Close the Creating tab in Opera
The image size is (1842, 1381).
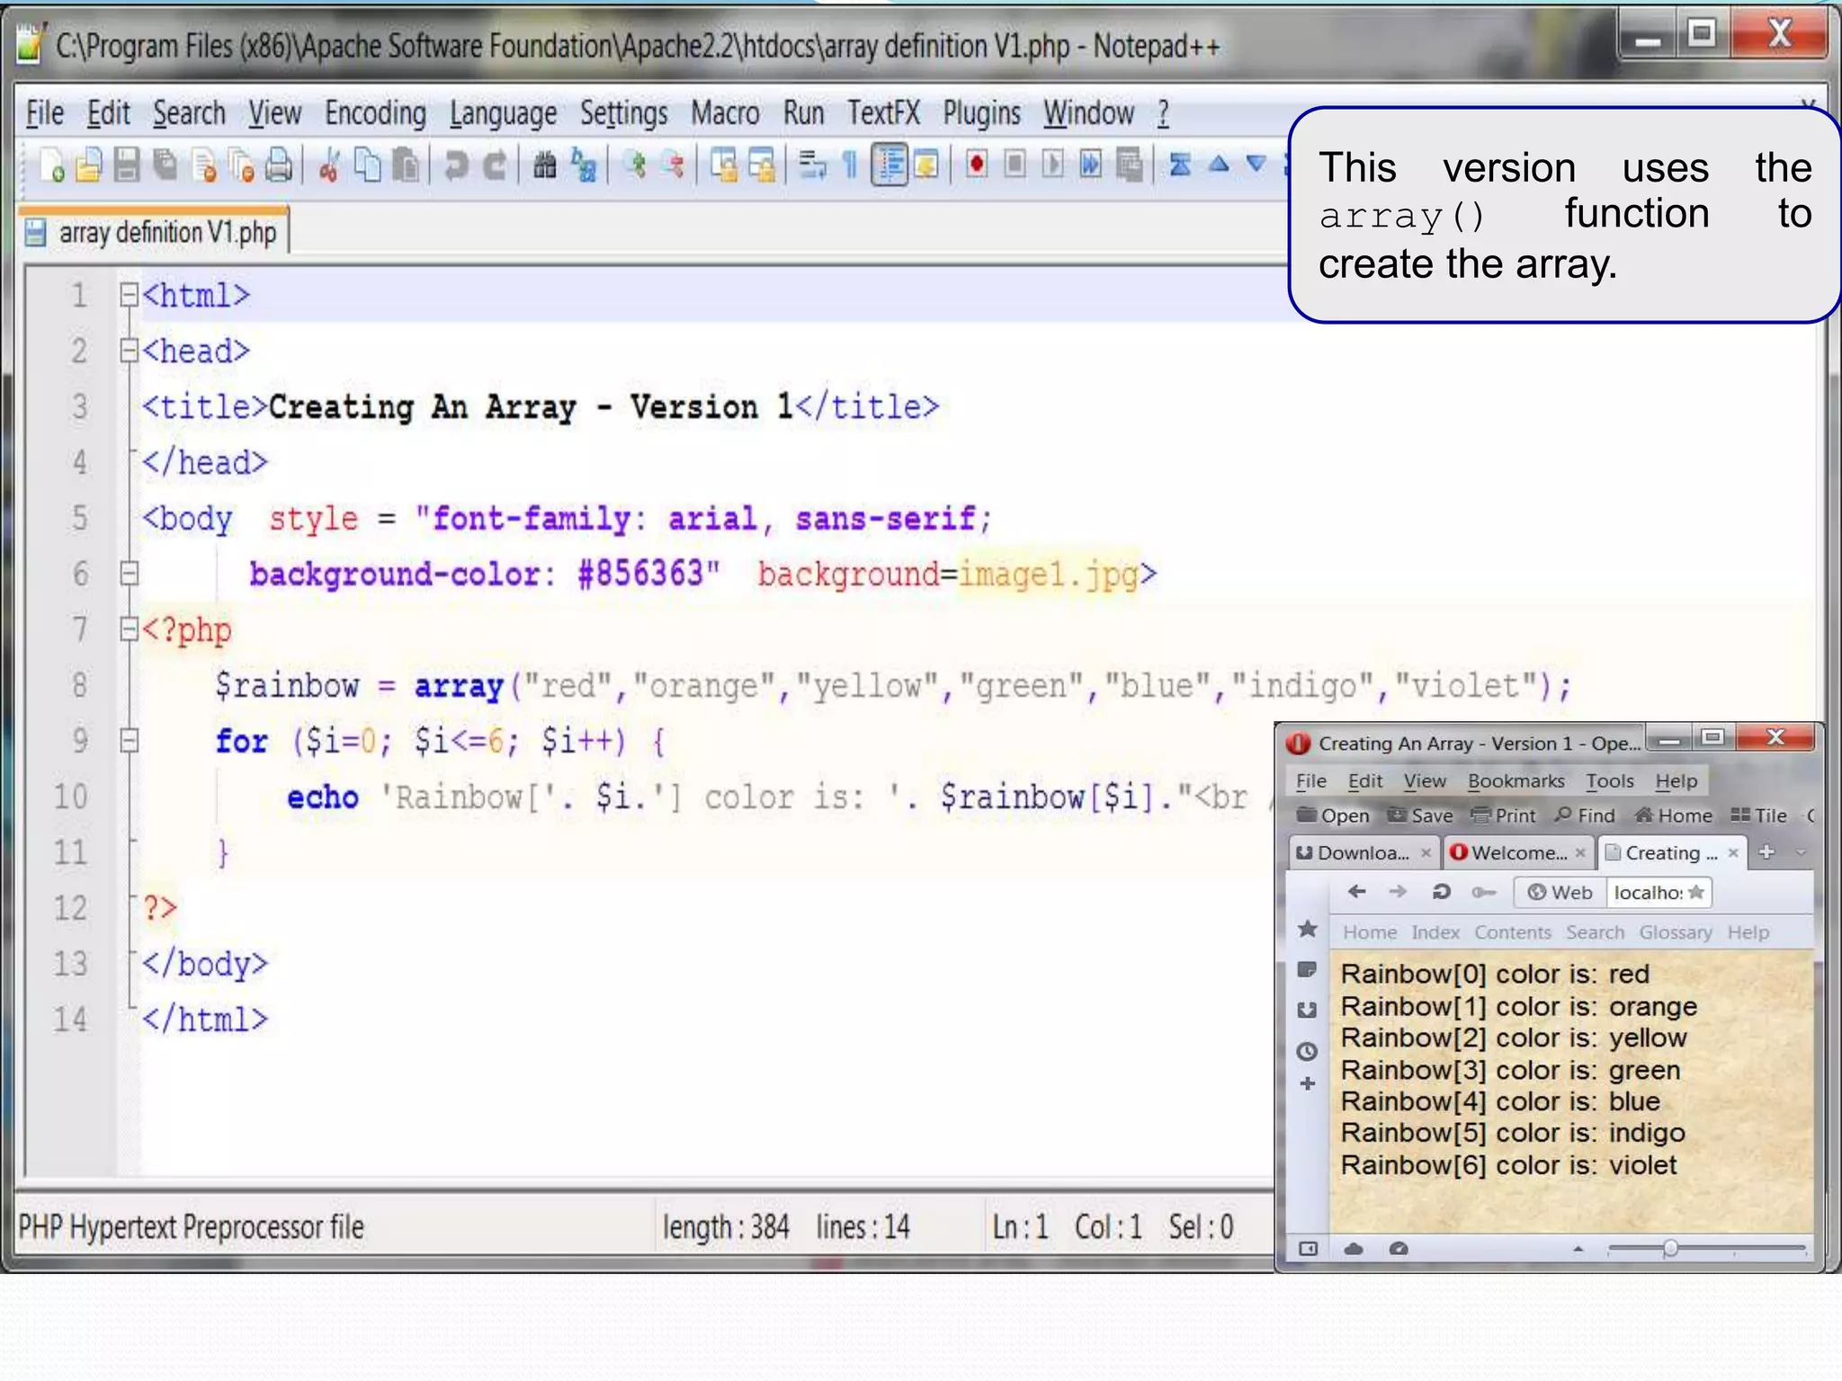(1733, 852)
